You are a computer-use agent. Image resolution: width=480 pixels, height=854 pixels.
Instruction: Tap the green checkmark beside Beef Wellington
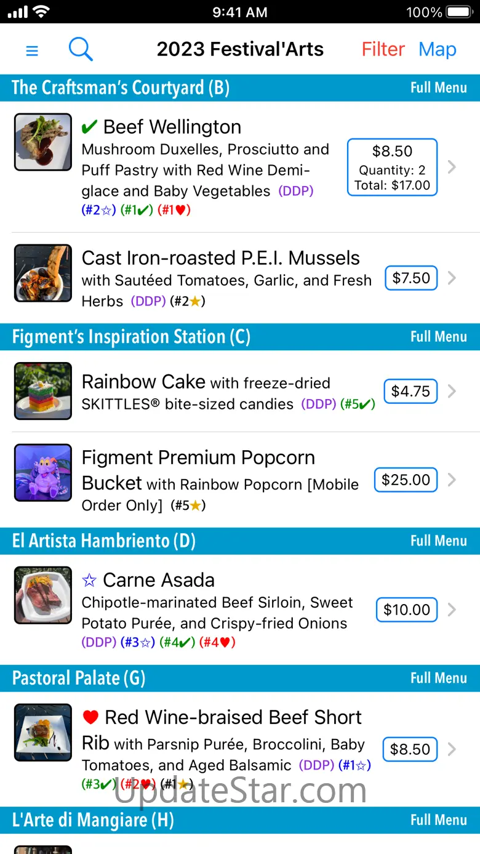89,127
